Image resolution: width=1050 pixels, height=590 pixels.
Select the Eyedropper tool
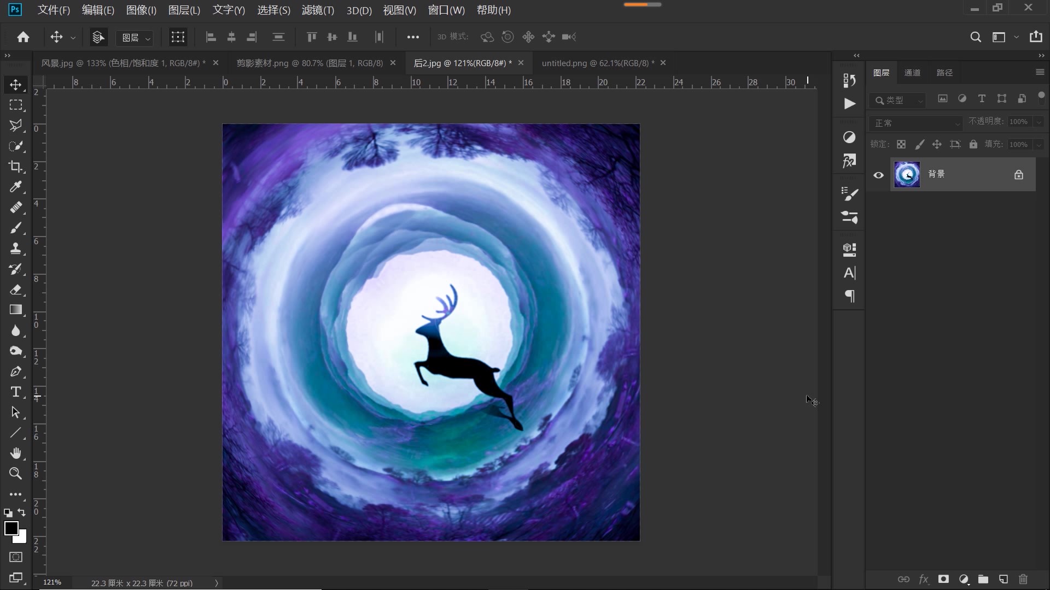[x=15, y=187]
